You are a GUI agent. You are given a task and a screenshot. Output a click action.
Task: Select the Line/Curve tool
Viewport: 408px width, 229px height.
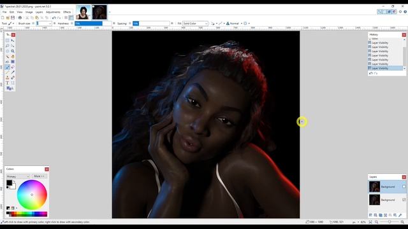point(13,83)
